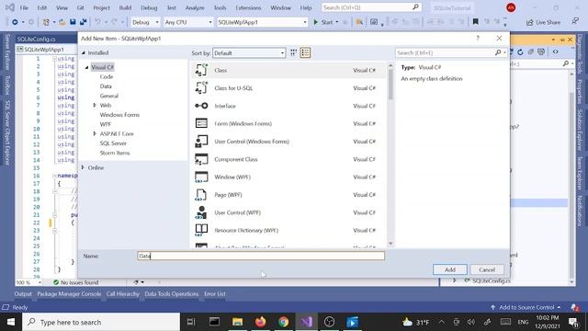The width and height of the screenshot is (588, 331).
Task: Pick User Control (WPF) template
Action: 288,212
